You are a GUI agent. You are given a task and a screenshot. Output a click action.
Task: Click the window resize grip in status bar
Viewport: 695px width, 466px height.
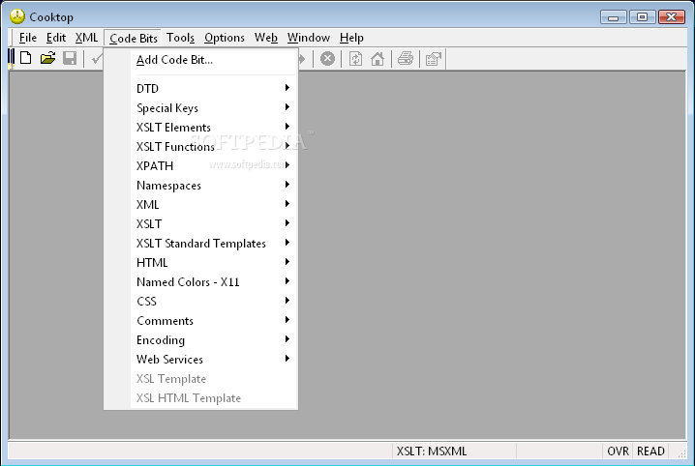[x=681, y=452]
